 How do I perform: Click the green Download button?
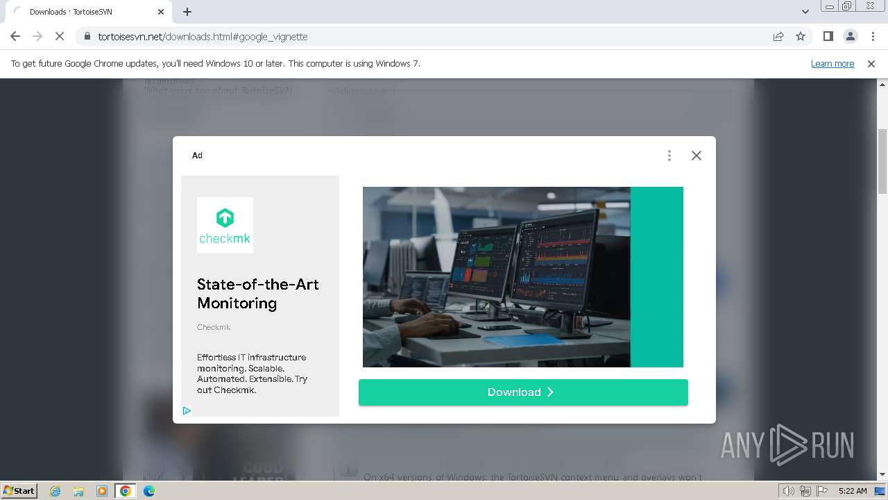point(523,392)
